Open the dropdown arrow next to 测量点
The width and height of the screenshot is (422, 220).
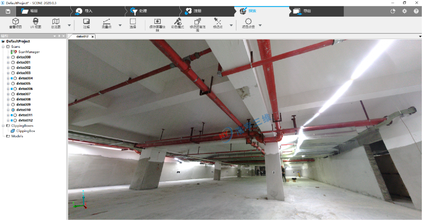[x=120, y=26]
